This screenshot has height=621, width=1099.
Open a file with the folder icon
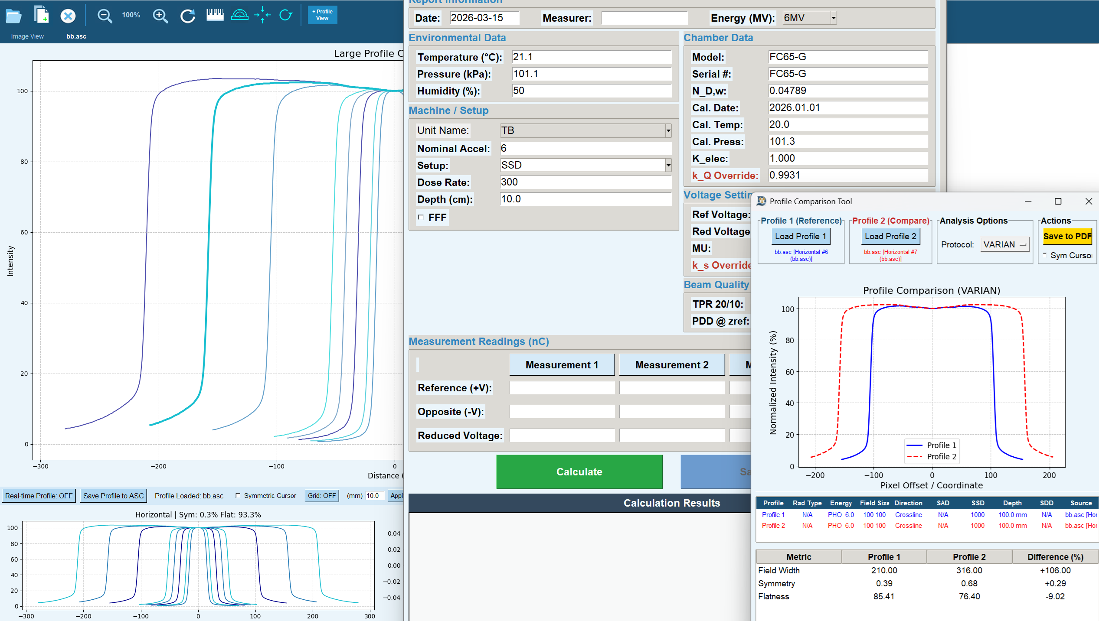point(13,16)
